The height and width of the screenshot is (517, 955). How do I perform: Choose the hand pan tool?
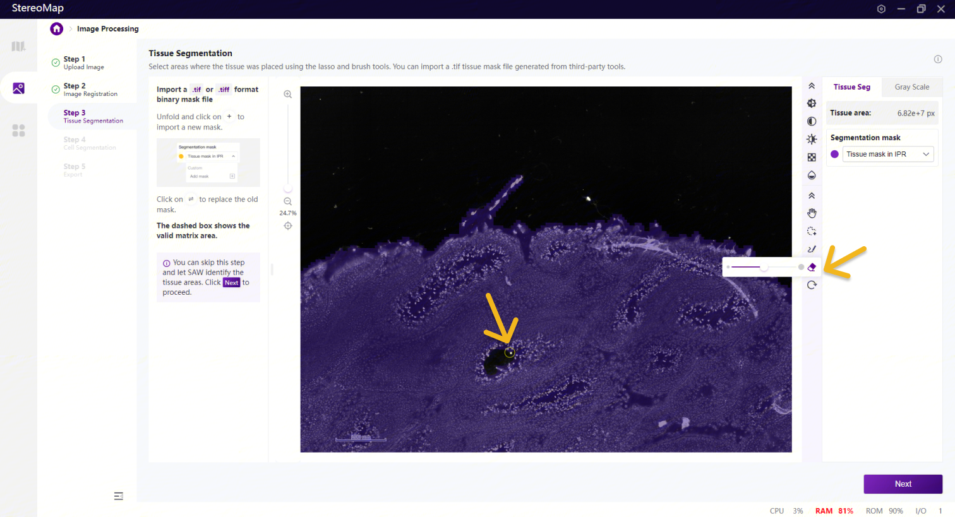coord(812,213)
